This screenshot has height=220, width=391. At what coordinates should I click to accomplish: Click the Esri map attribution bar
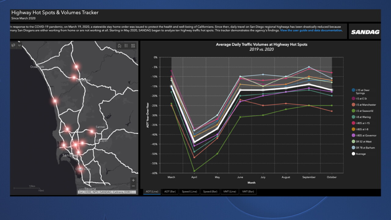(107, 192)
